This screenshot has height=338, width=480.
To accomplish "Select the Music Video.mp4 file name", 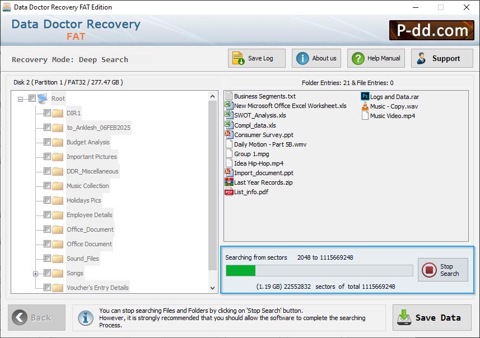I will [x=393, y=116].
